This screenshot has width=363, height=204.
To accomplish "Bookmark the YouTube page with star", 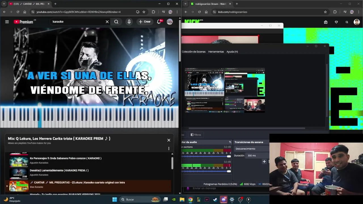I will tap(144, 12).
